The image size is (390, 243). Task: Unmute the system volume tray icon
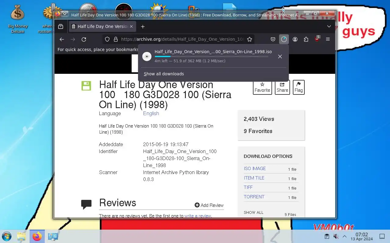pos(336,236)
